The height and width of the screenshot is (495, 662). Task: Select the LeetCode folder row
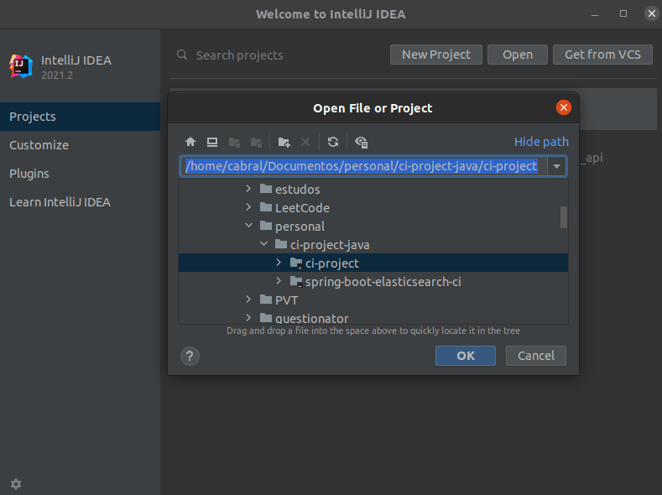pos(373,207)
